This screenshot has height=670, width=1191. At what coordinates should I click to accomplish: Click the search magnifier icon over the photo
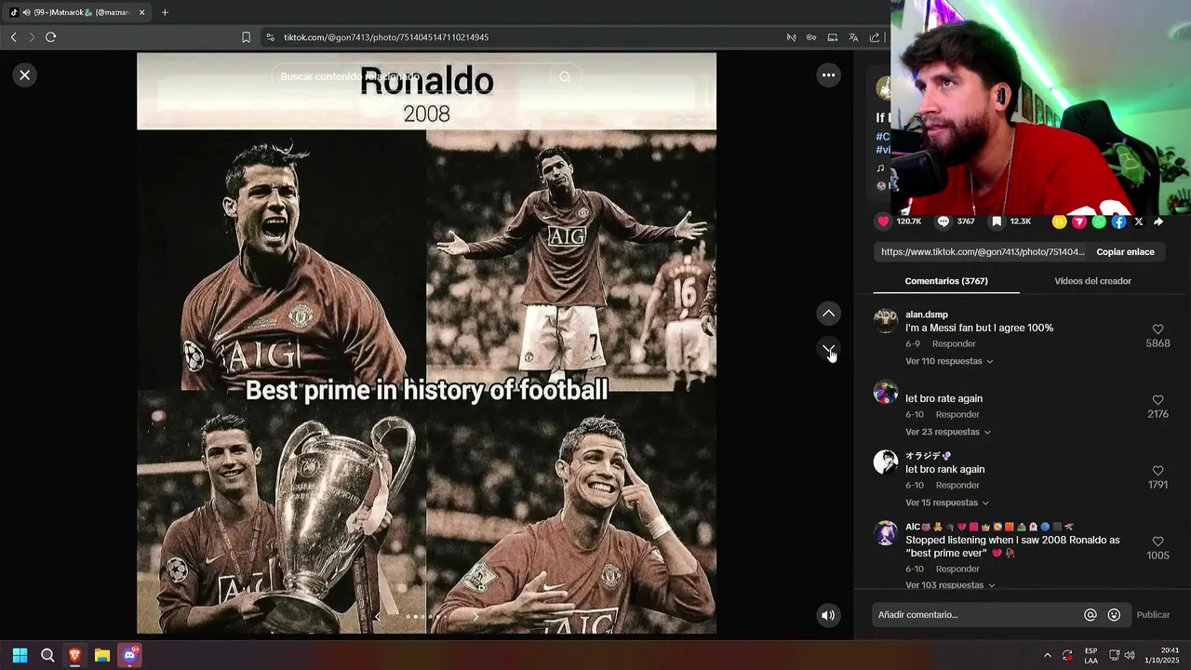point(565,77)
